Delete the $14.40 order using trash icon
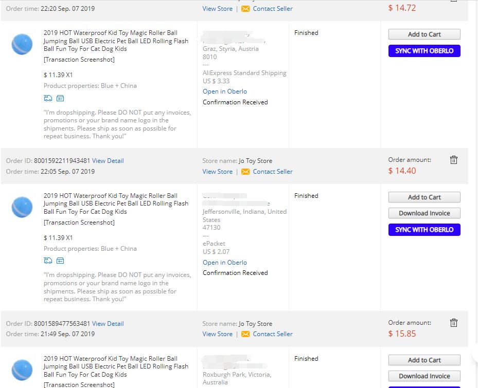478x388 pixels. [454, 160]
